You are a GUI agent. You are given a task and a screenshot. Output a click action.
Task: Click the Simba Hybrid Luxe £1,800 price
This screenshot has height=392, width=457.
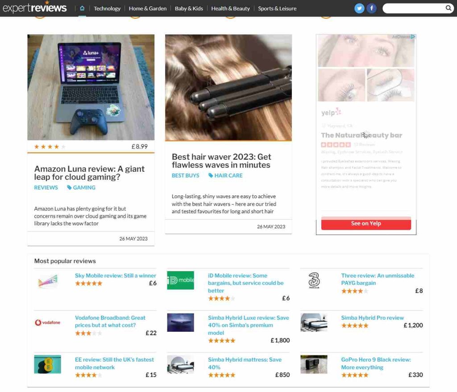280,340
